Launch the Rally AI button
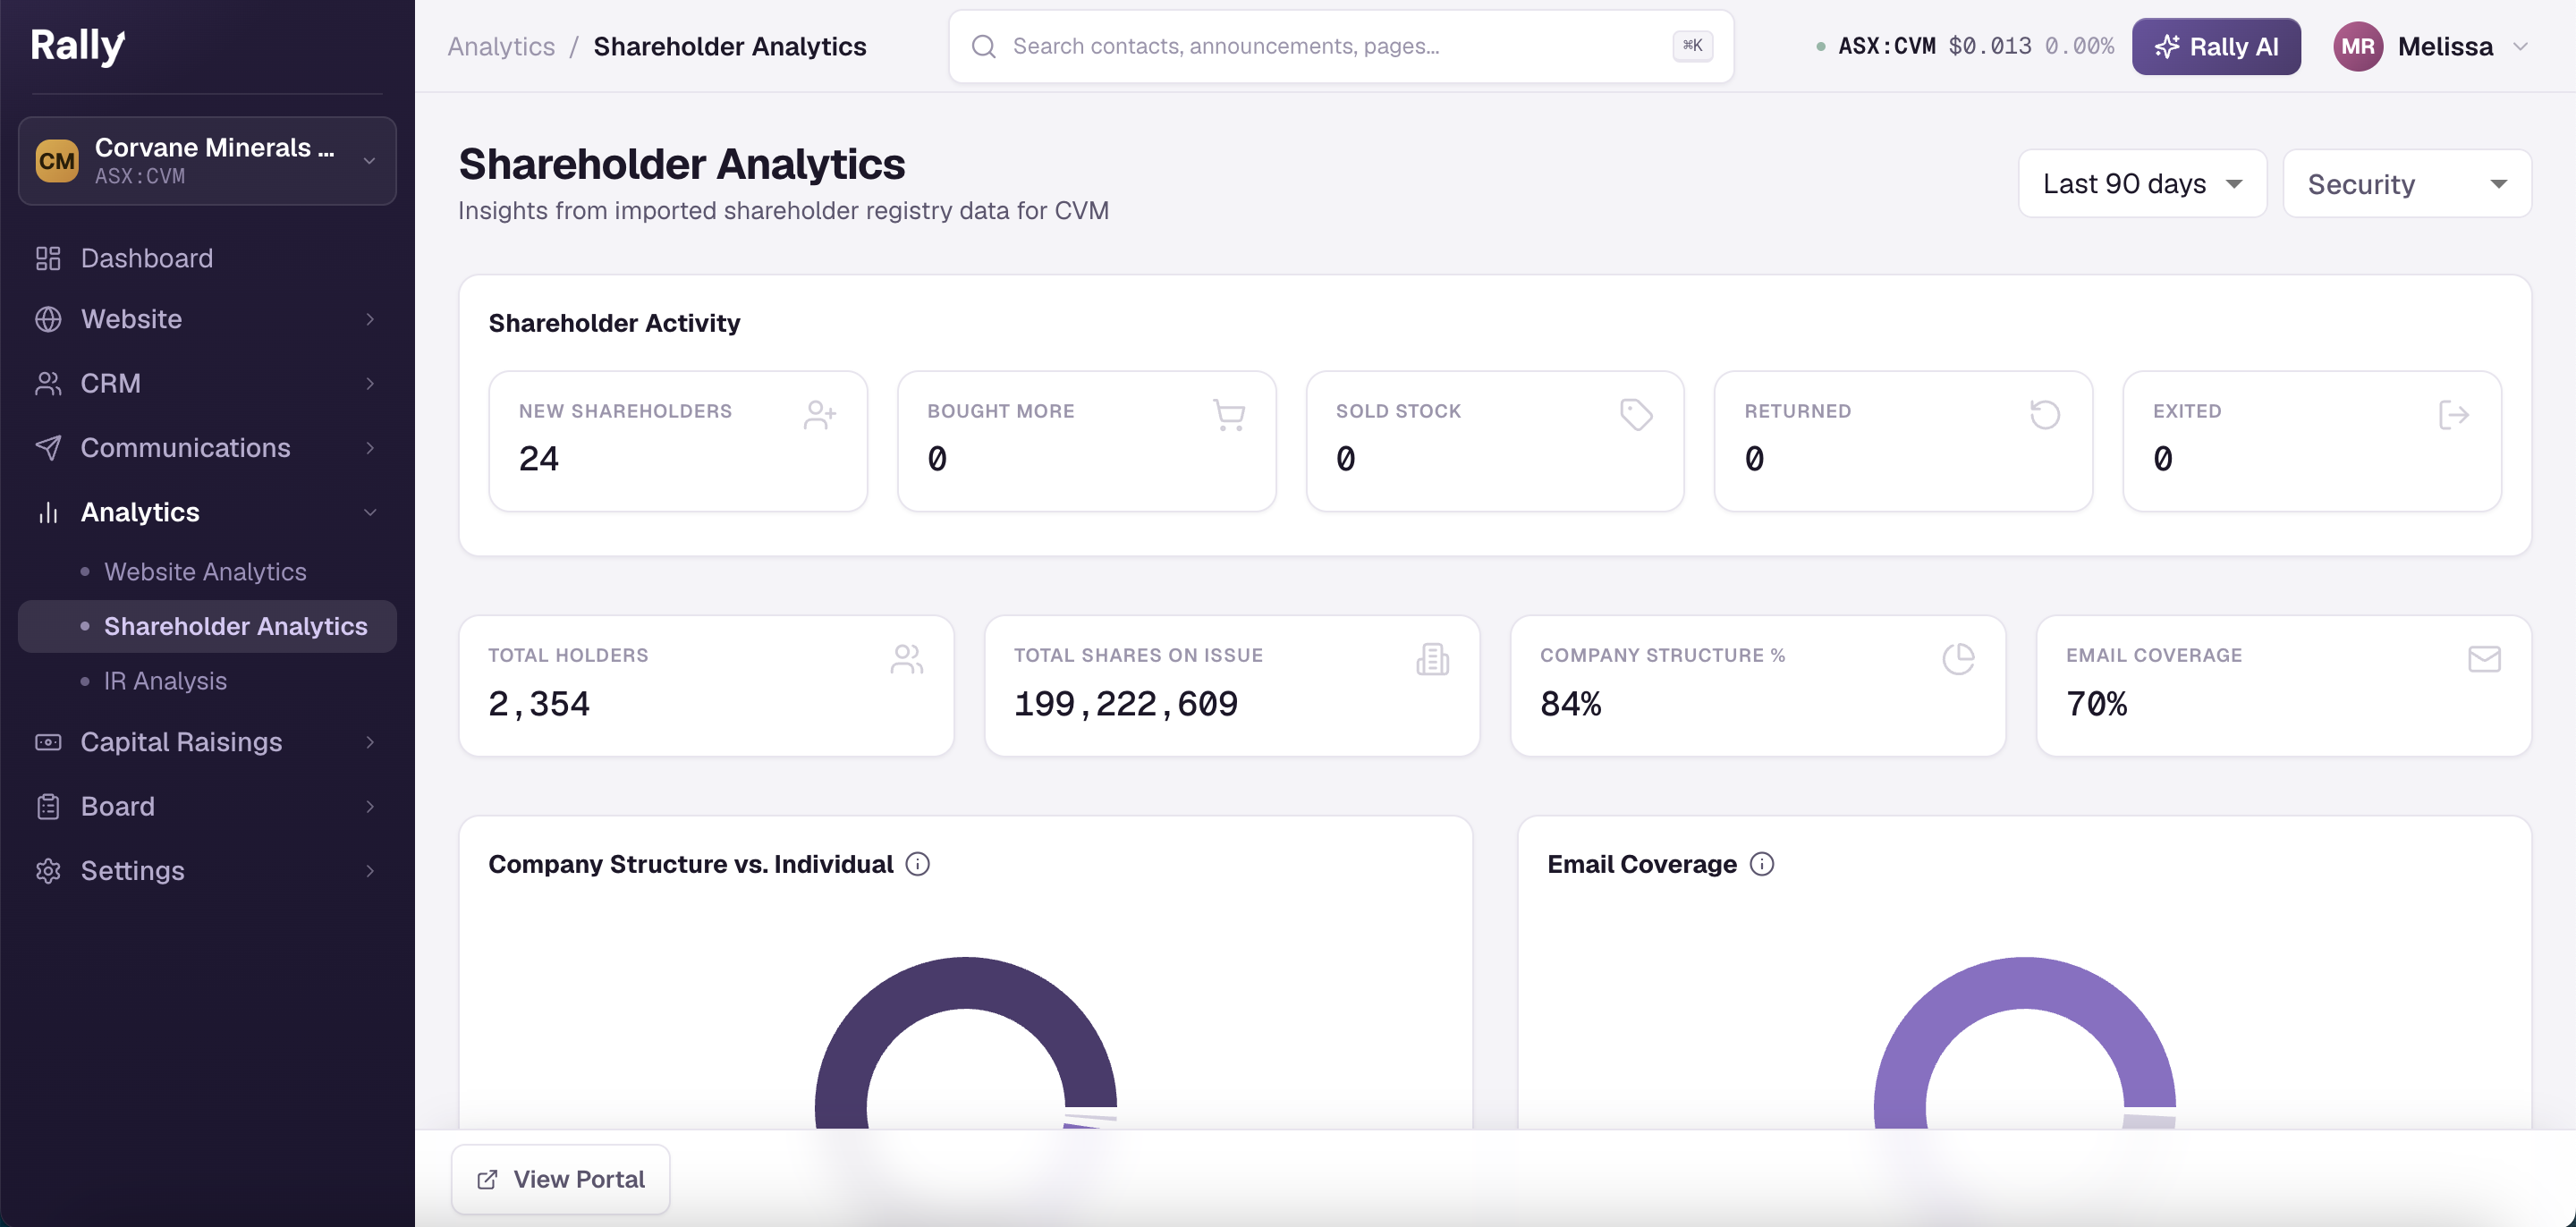This screenshot has height=1227, width=2576. [x=2216, y=47]
